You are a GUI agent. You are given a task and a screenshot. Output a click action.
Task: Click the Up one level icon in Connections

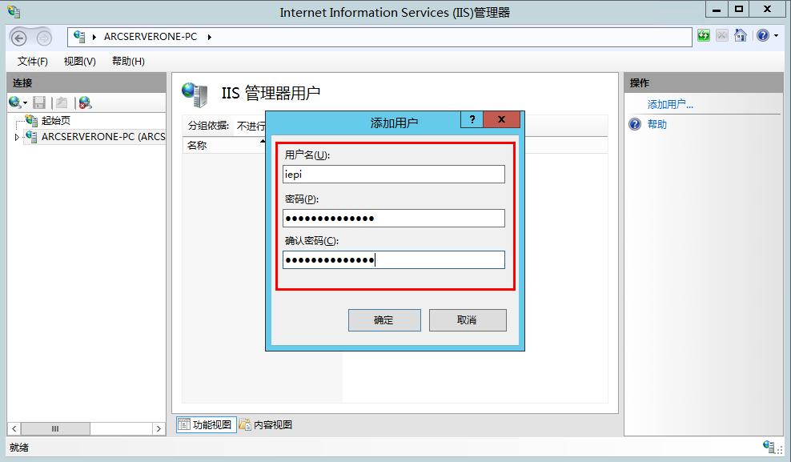coord(62,103)
